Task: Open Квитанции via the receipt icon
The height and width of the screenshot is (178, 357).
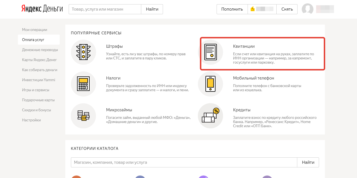Action: click(x=211, y=52)
